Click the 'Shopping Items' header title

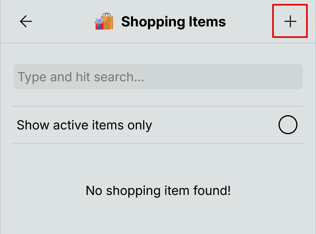click(173, 22)
